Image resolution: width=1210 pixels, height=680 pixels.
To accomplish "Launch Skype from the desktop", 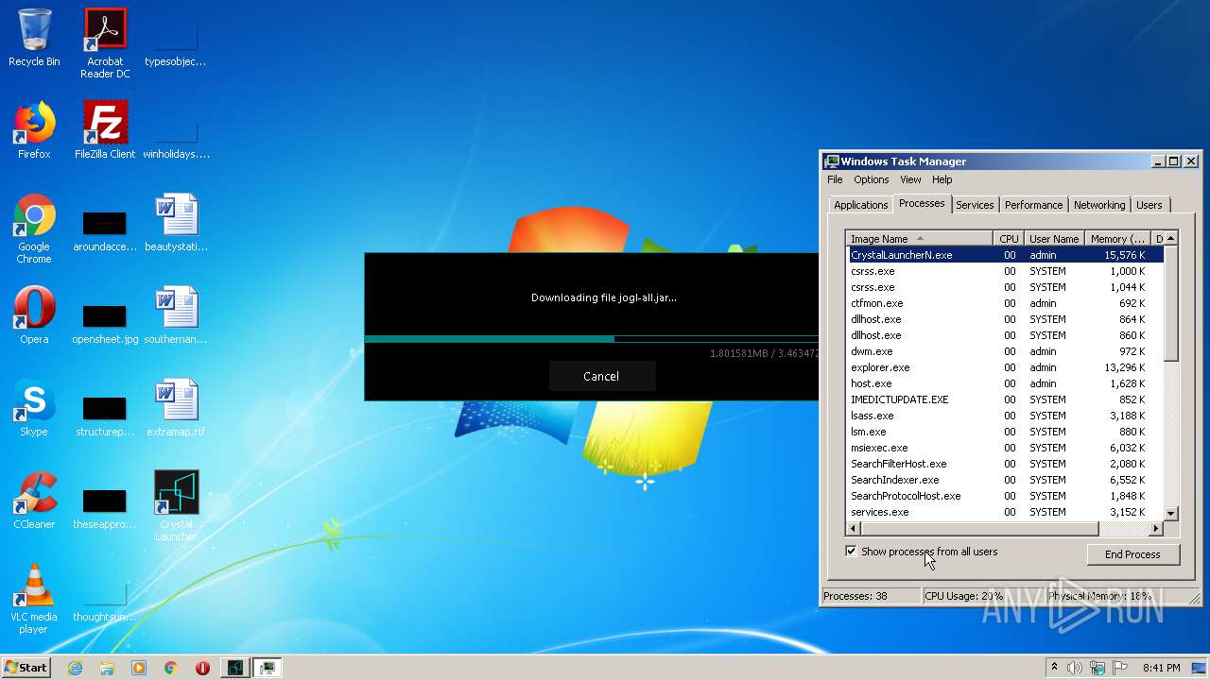I will point(34,408).
